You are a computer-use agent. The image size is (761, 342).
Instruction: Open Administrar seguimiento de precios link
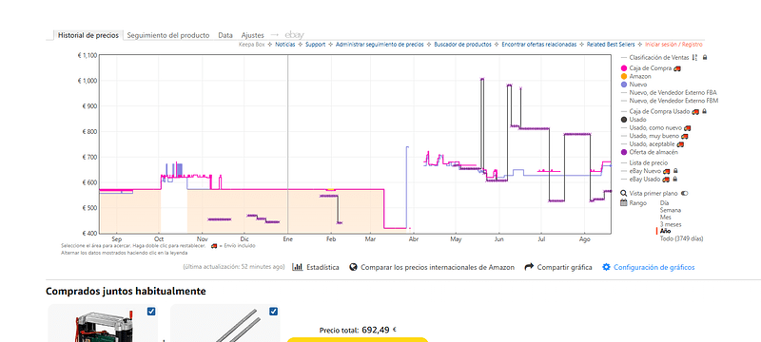(x=380, y=45)
